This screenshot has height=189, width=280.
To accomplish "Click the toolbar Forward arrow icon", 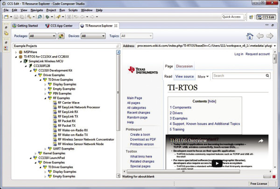I will [92, 17].
